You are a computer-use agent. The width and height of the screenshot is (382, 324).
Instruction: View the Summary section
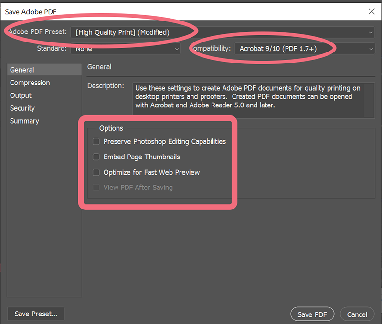(x=24, y=121)
